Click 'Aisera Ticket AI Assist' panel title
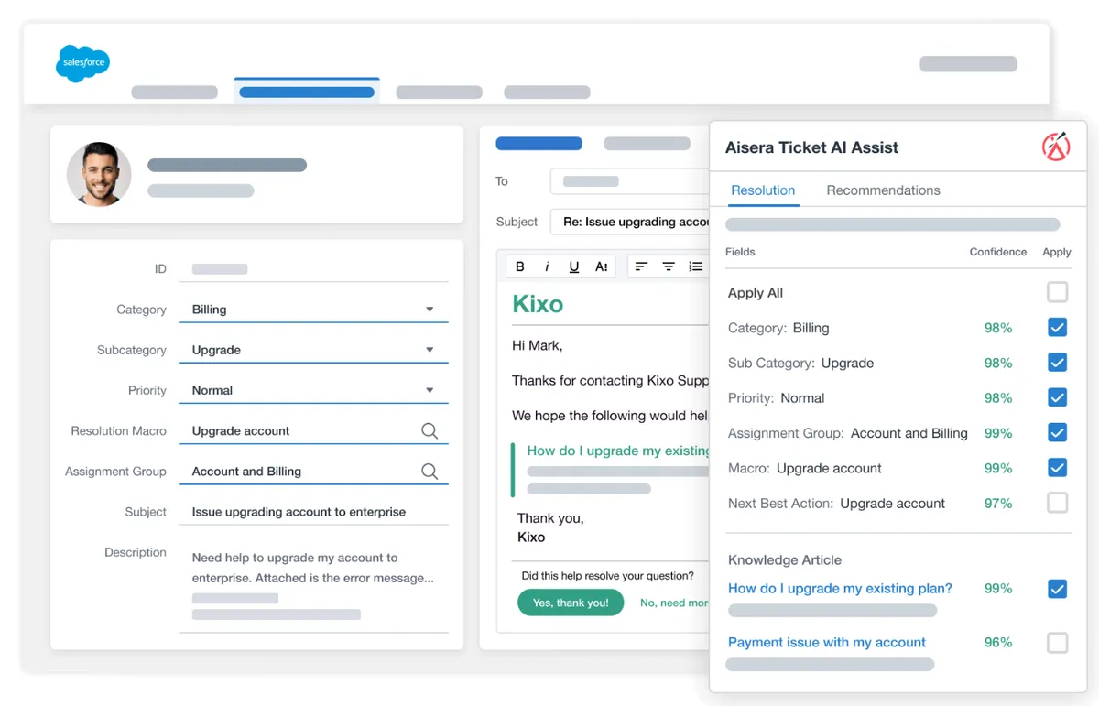Image resolution: width=1099 pixels, height=706 pixels. click(811, 147)
